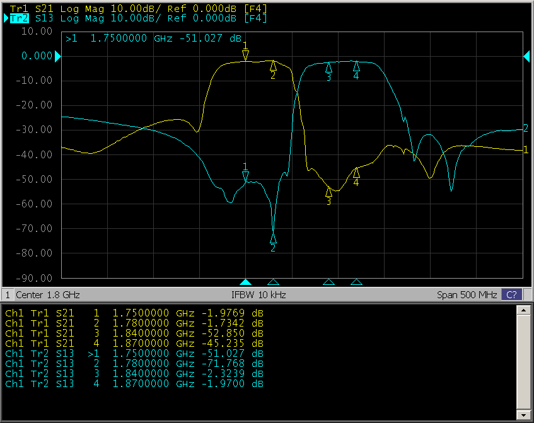Select the highlighted Tr2 trace label

point(20,18)
